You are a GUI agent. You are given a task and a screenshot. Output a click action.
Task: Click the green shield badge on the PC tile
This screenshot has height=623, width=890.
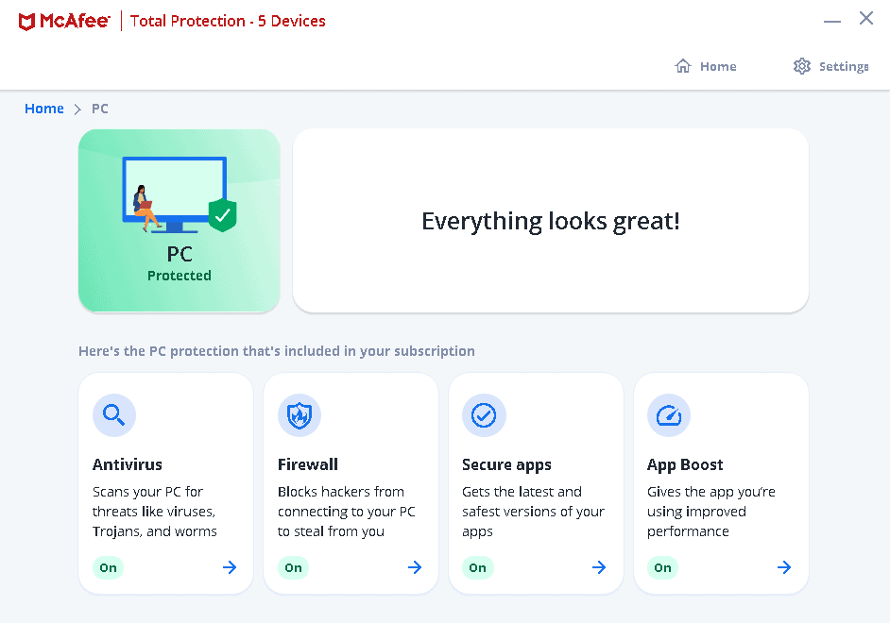(x=222, y=216)
